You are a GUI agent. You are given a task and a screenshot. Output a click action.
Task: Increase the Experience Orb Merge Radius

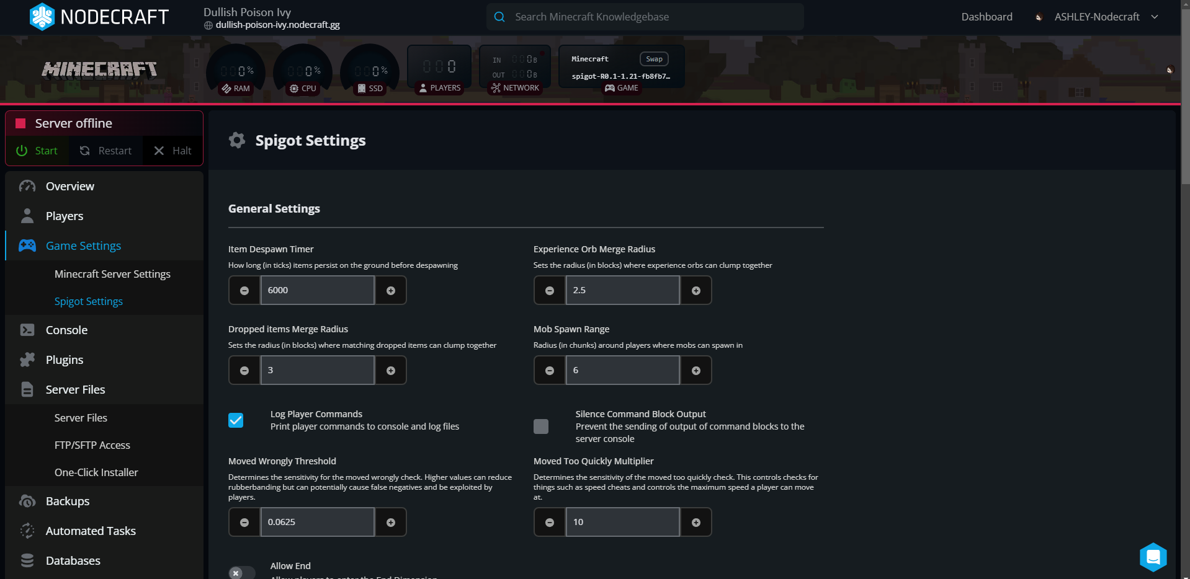(696, 290)
